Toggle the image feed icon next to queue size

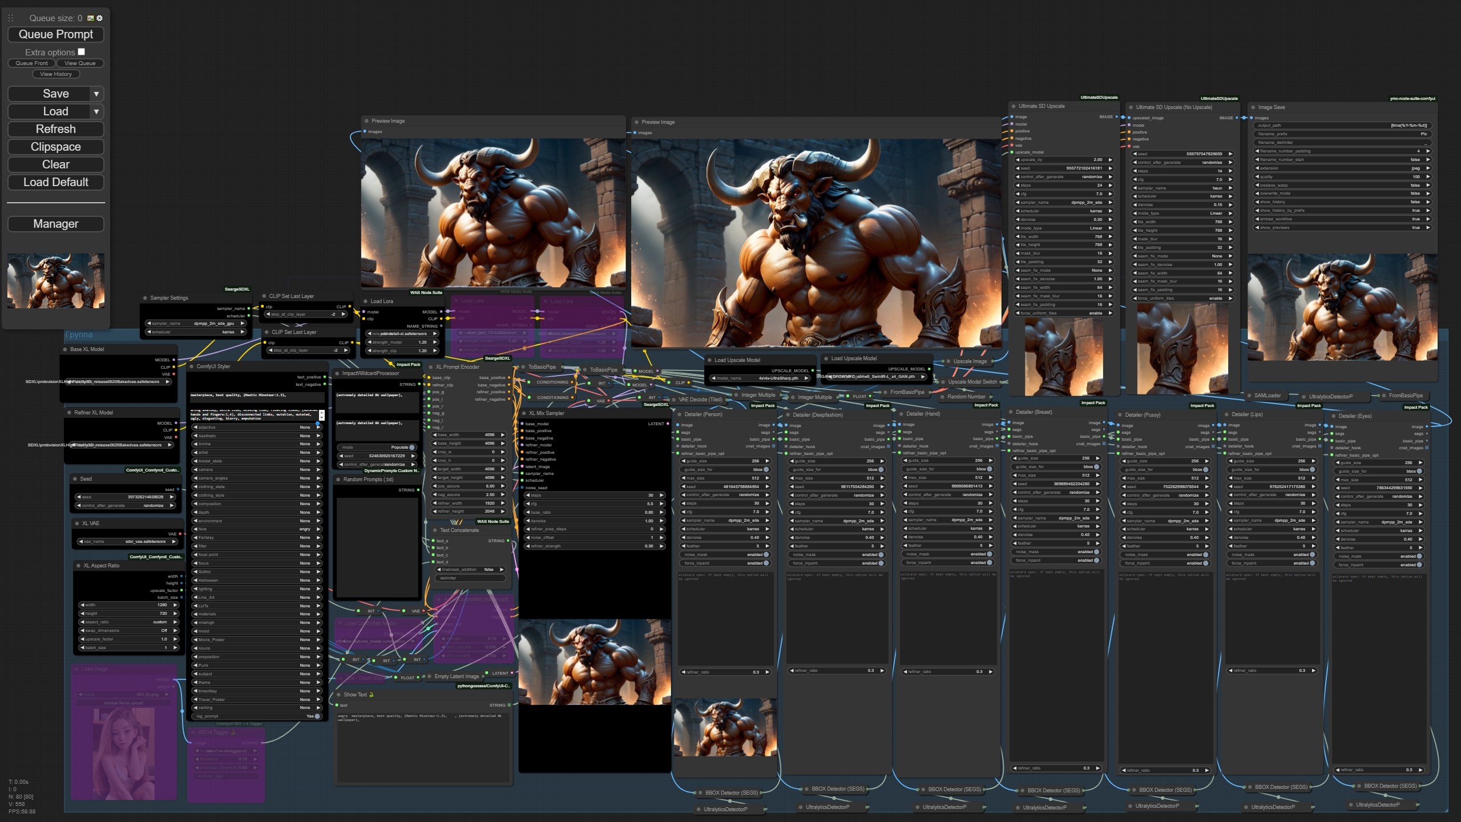90,18
